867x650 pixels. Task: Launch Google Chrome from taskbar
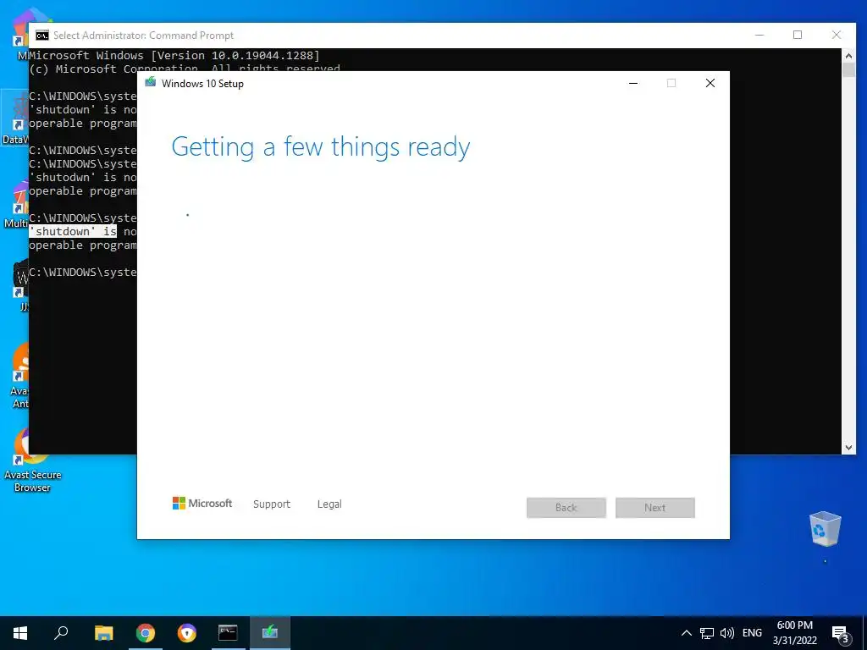tap(146, 633)
